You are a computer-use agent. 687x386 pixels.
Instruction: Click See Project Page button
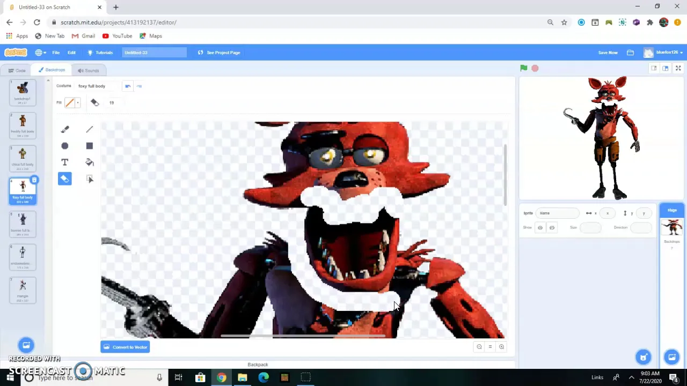pyautogui.click(x=219, y=53)
